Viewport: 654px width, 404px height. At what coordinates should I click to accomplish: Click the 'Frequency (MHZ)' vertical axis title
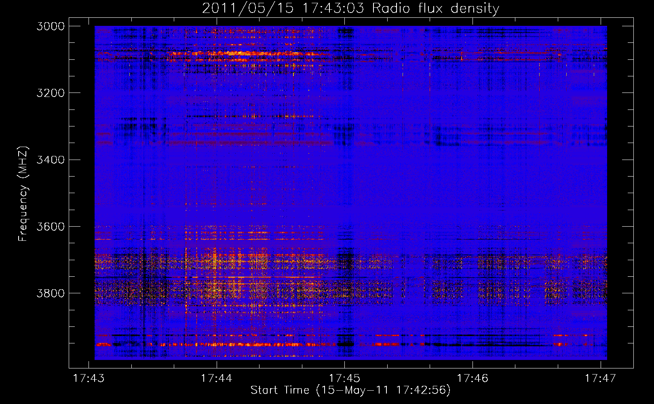click(23, 194)
